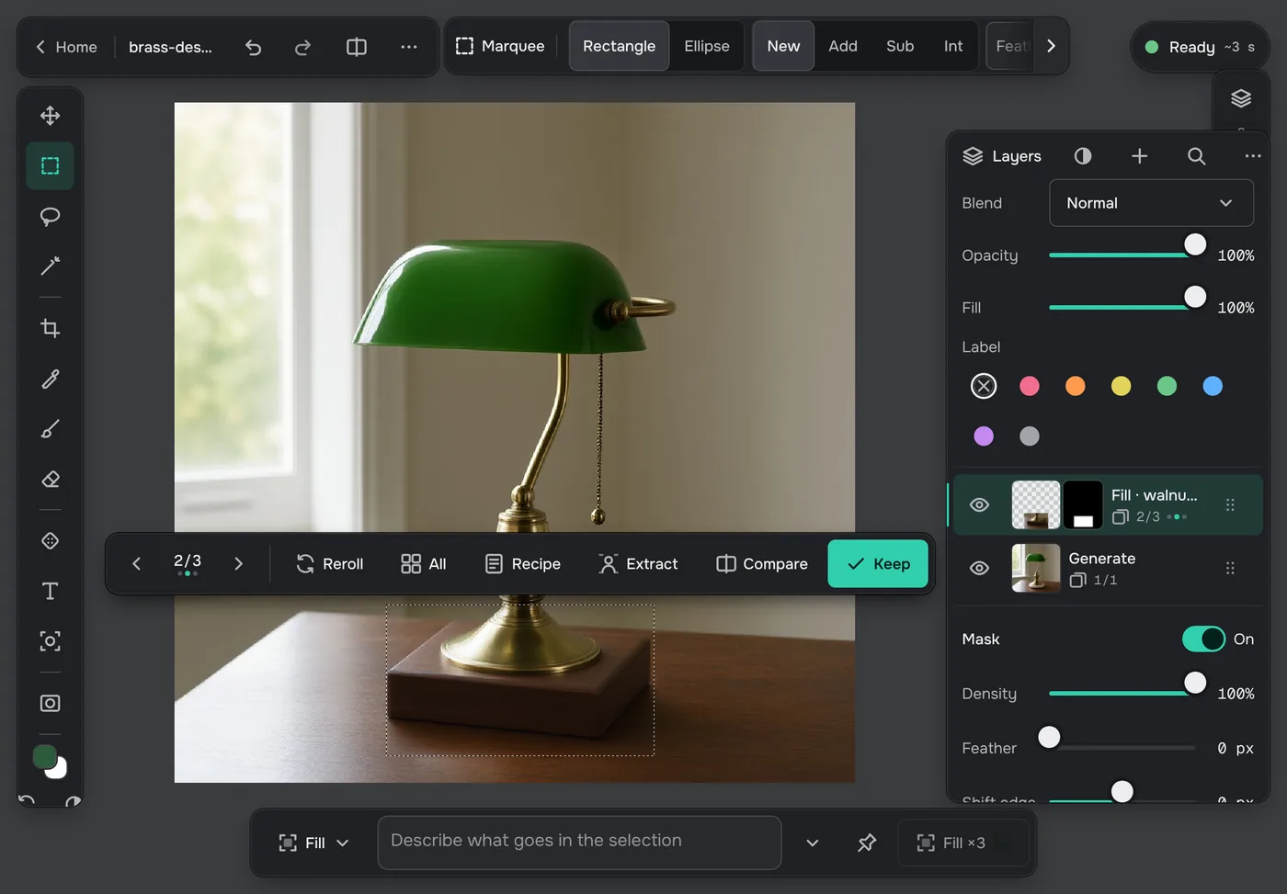This screenshot has width=1287, height=894.
Task: Open the Fill mode dropdown in prompt bar
Action: (313, 843)
